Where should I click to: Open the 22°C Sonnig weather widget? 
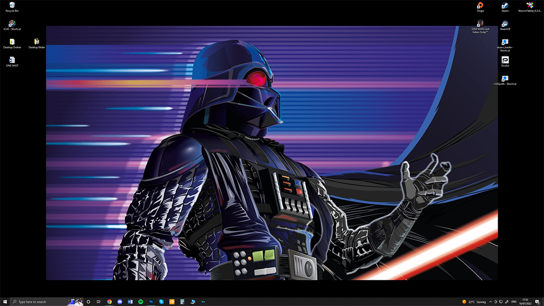pyautogui.click(x=474, y=302)
